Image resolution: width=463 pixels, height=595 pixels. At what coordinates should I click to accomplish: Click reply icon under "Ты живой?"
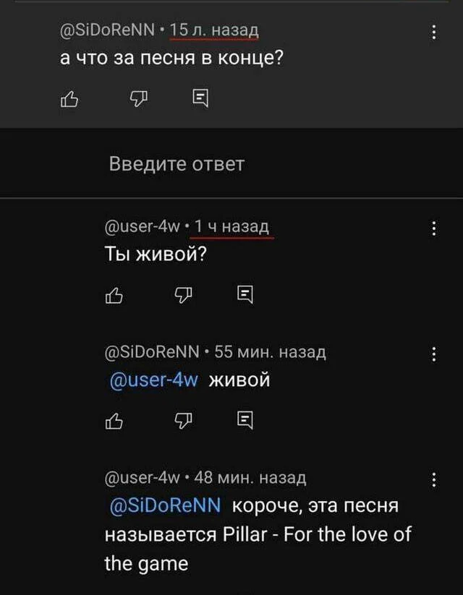coord(245,294)
